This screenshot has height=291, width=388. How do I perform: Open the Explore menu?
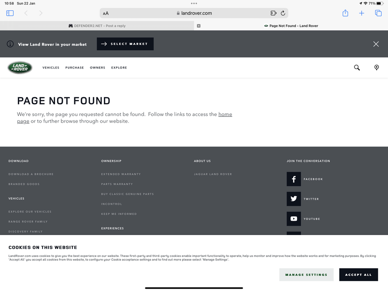click(119, 68)
